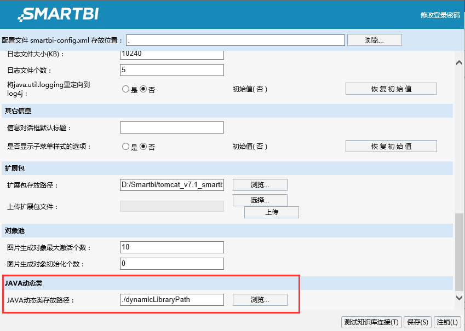The width and height of the screenshot is (465, 331).
Task: Select 是 for java.util.logging redirect to log4j
Action: pos(126,89)
